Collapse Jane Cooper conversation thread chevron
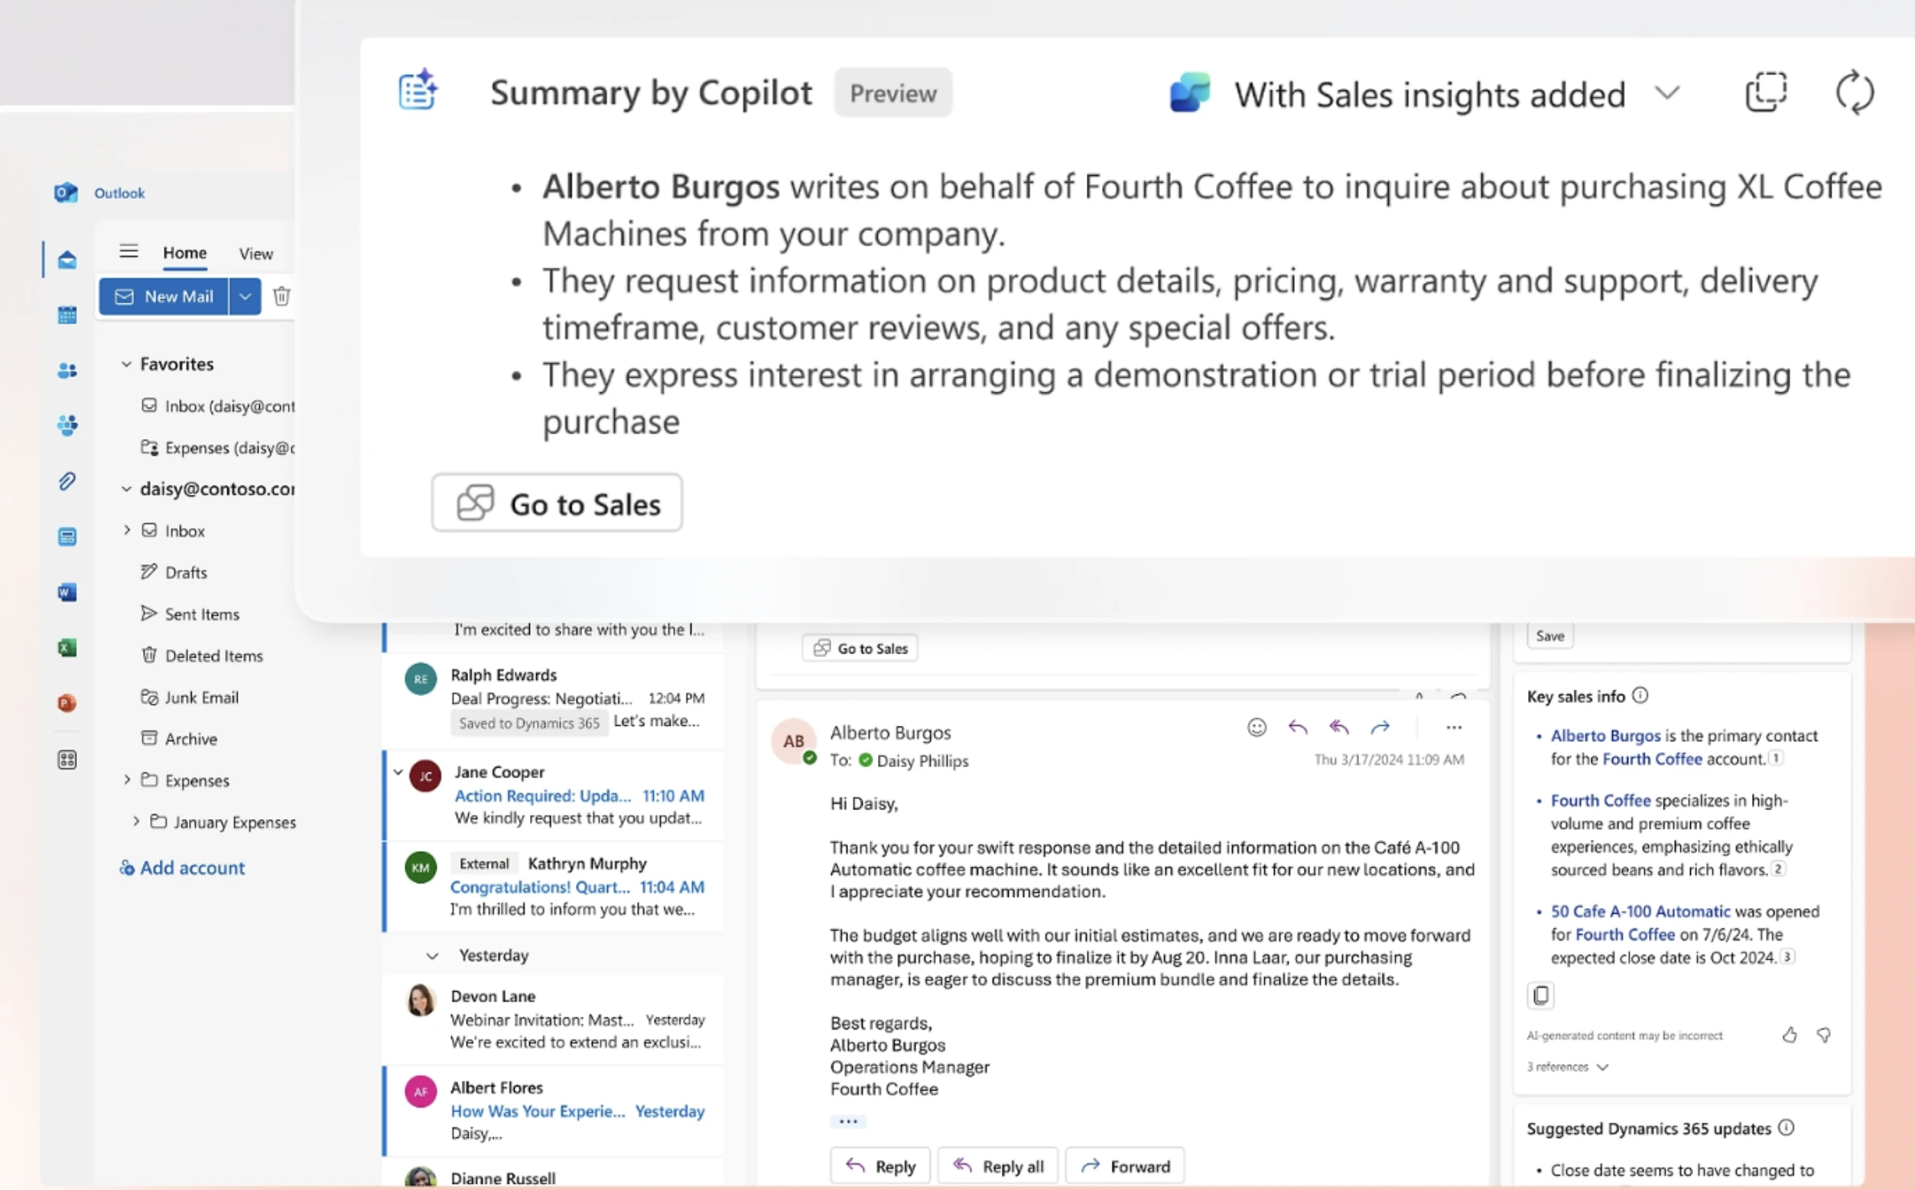Screen dimensions: 1915x1190 pyautogui.click(x=398, y=772)
